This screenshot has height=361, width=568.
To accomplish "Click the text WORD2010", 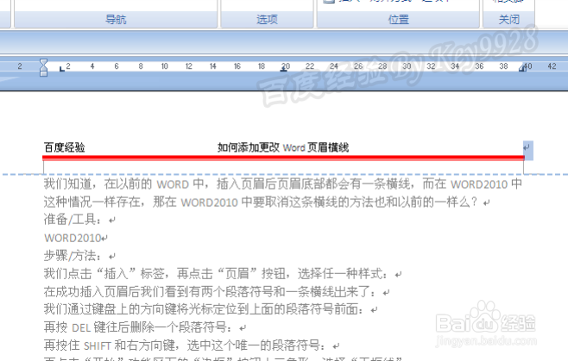I will point(73,238).
